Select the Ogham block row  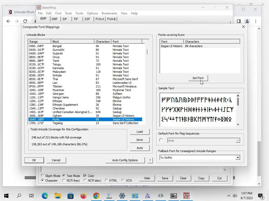point(85,116)
